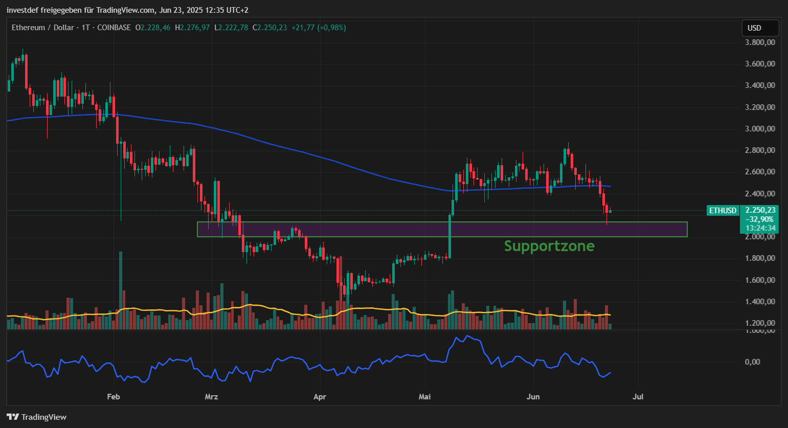Click the change value +21,77 (+0,98%)
This screenshot has width=788, height=428.
pos(319,28)
